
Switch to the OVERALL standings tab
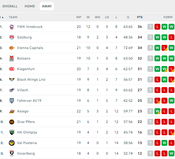(10, 6)
